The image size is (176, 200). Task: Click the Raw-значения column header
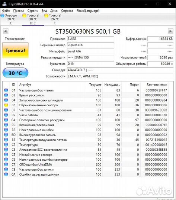coord(155,84)
